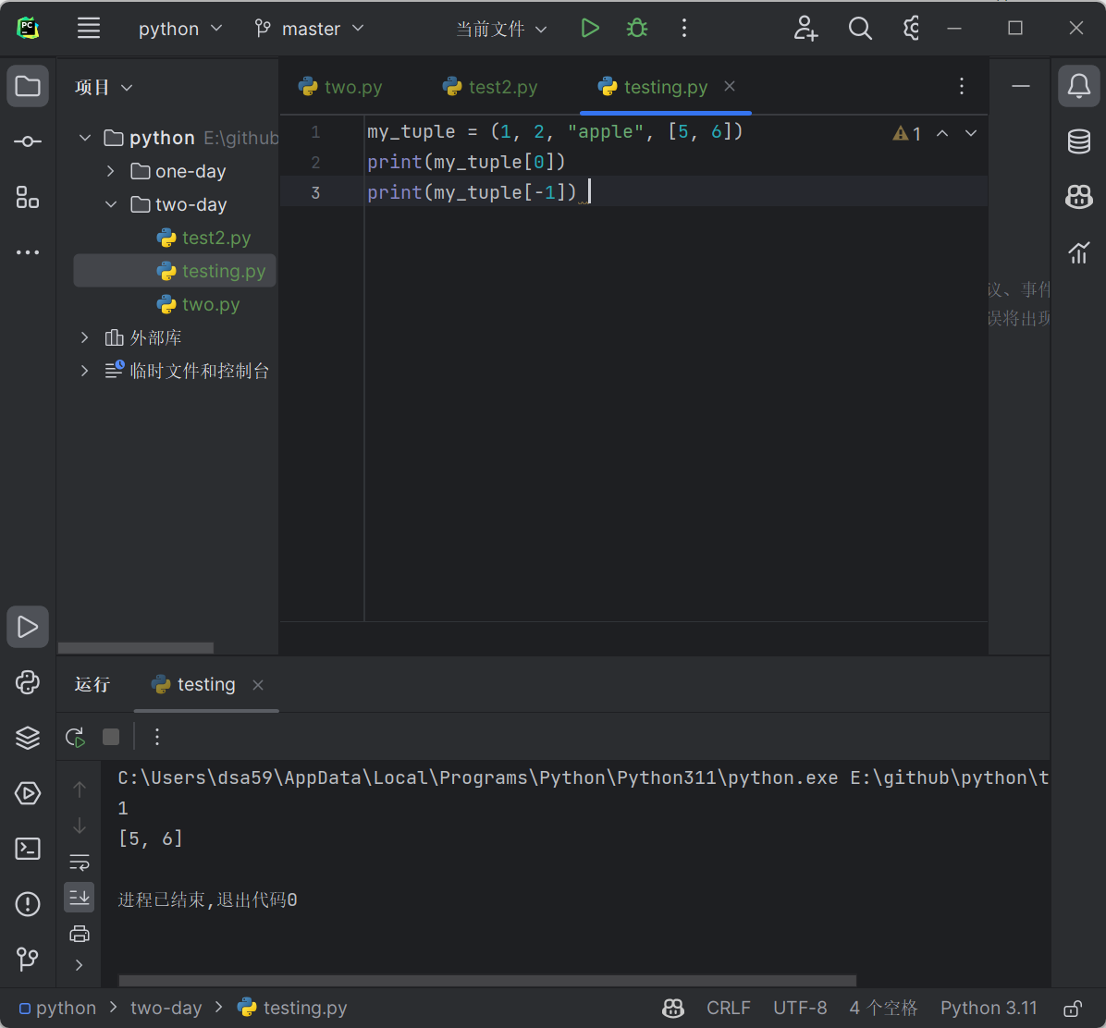The image size is (1106, 1028).
Task: Go to previous highlighted problem arrow
Action: pyautogui.click(x=942, y=133)
